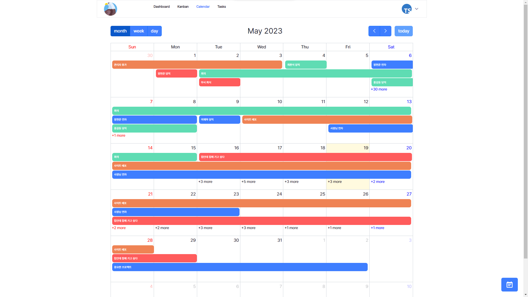
Task: Open the Kanban menu item
Action: click(183, 7)
